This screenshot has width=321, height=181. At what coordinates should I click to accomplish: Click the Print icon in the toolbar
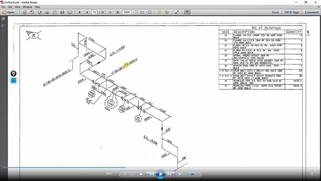click(x=62, y=13)
